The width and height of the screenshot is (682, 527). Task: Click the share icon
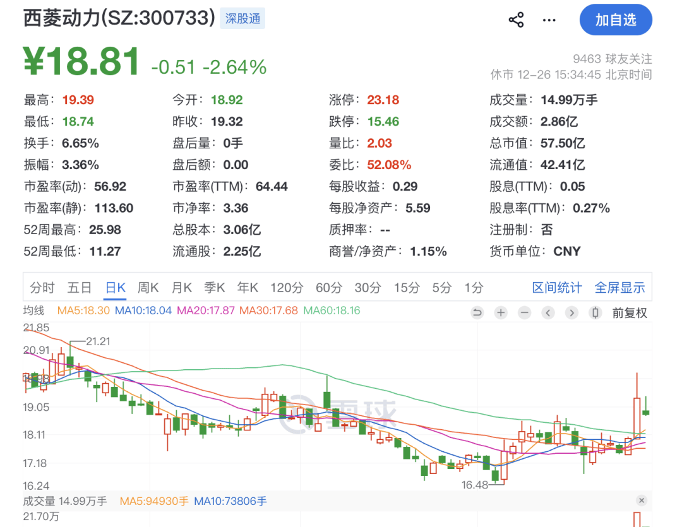click(517, 20)
